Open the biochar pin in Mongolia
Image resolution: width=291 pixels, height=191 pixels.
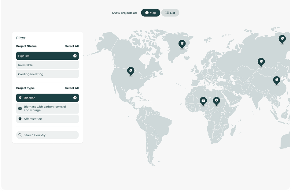pyautogui.click(x=261, y=62)
